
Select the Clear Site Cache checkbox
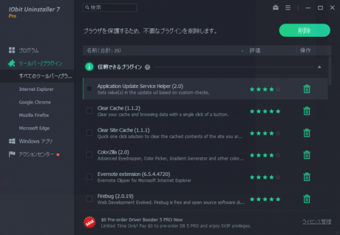[89, 133]
